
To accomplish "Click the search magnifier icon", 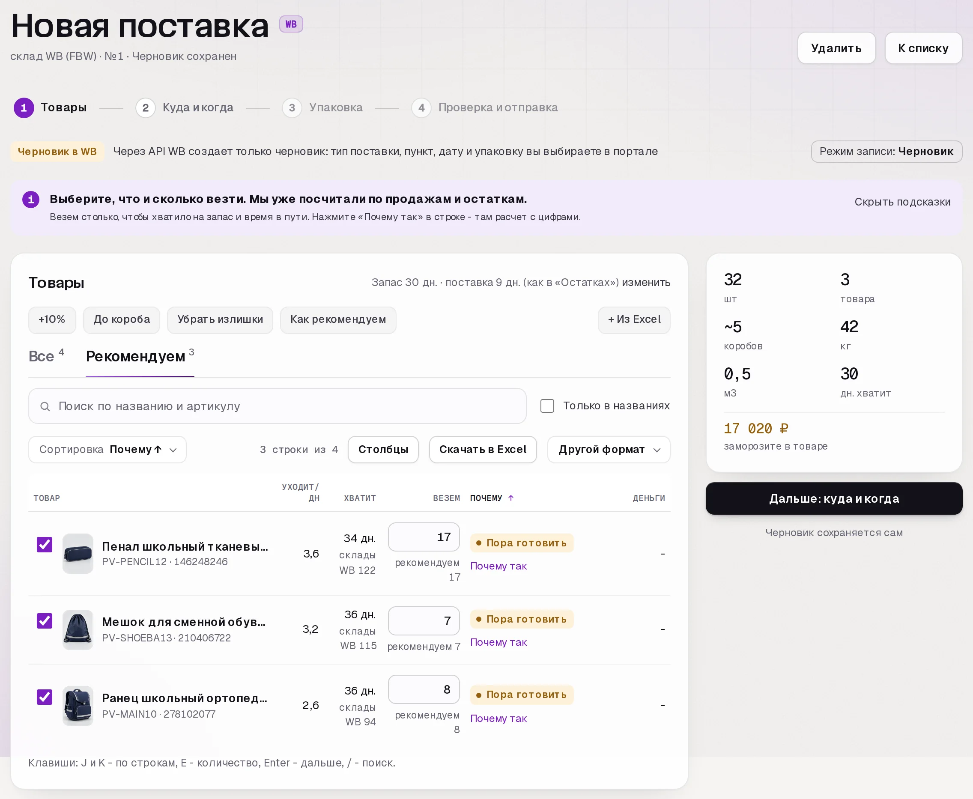I will click(45, 406).
